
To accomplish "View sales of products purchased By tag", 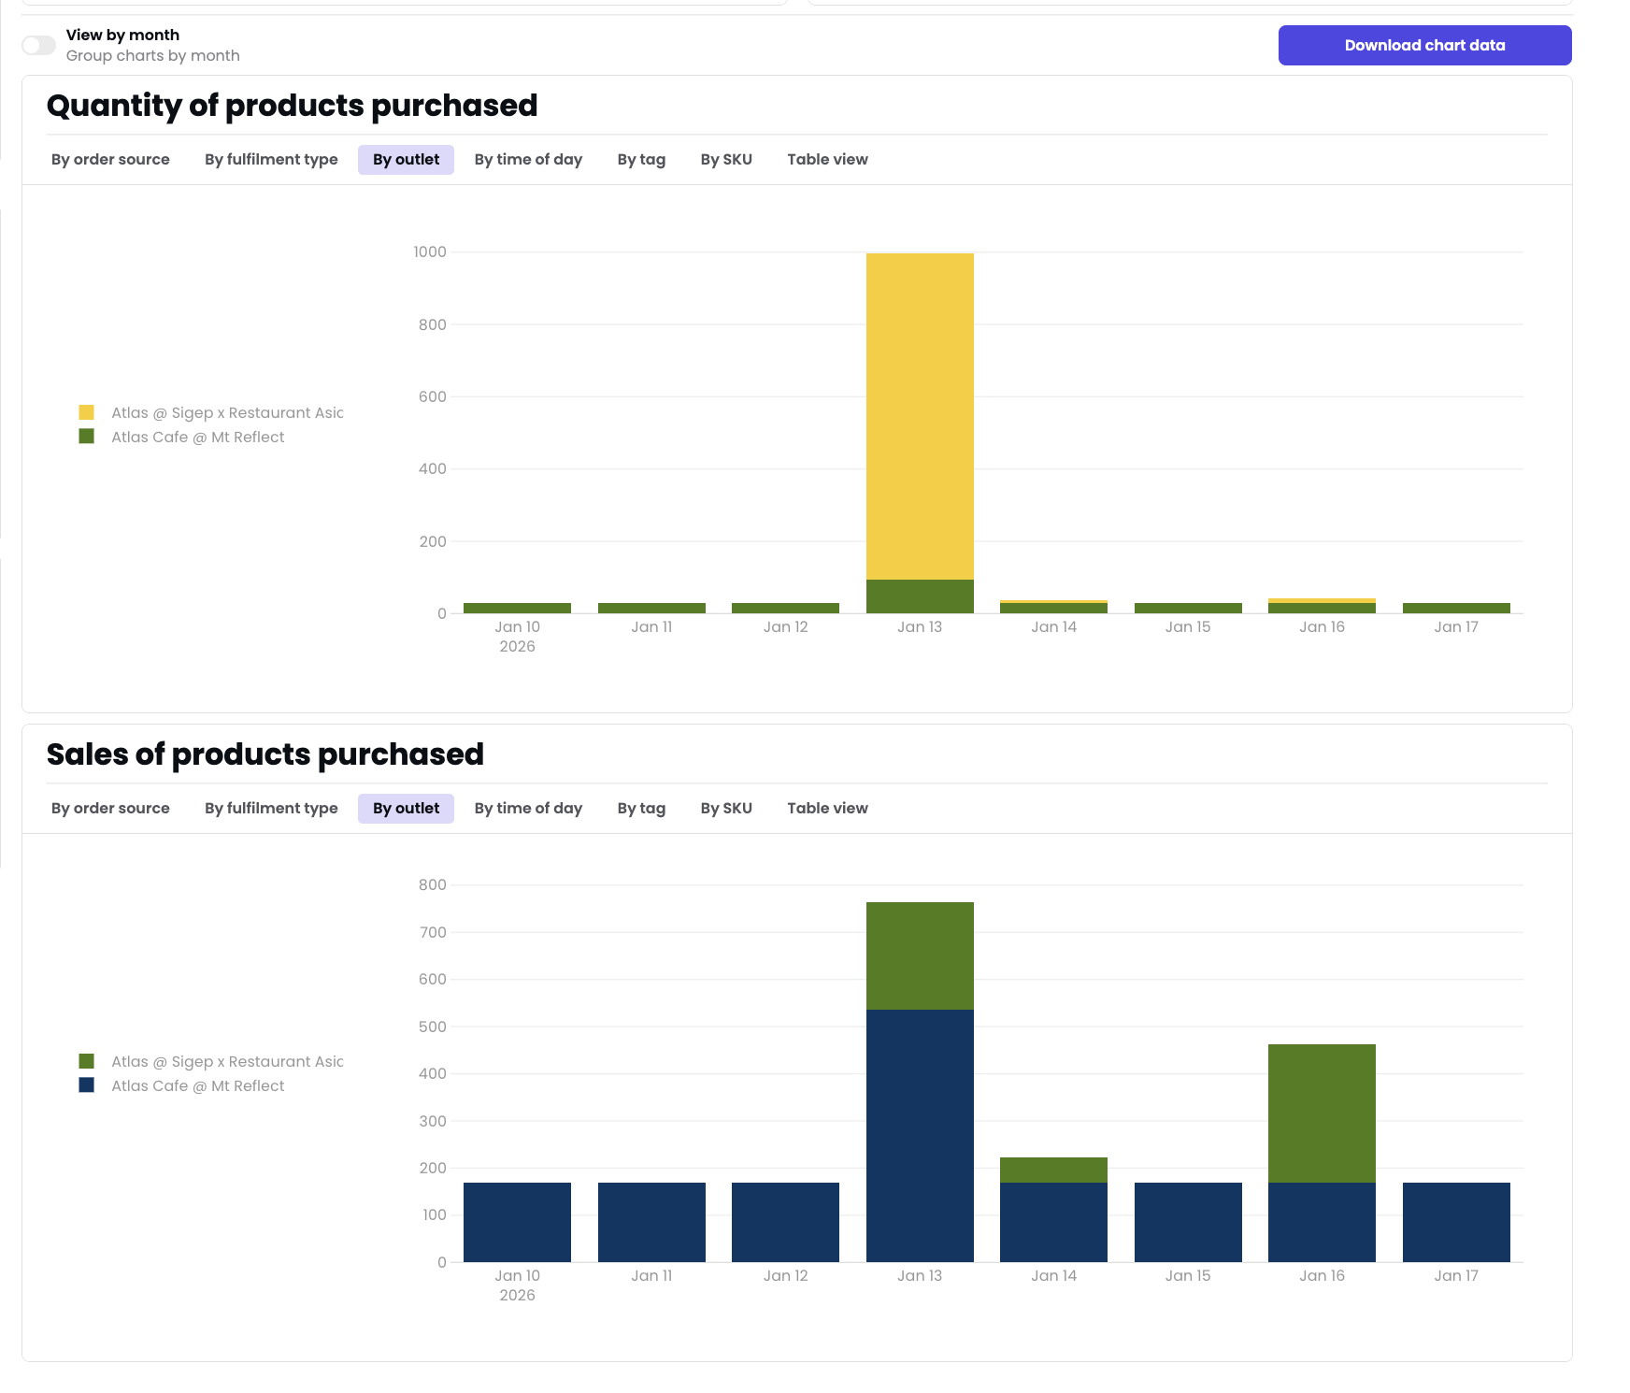I will click(x=640, y=808).
